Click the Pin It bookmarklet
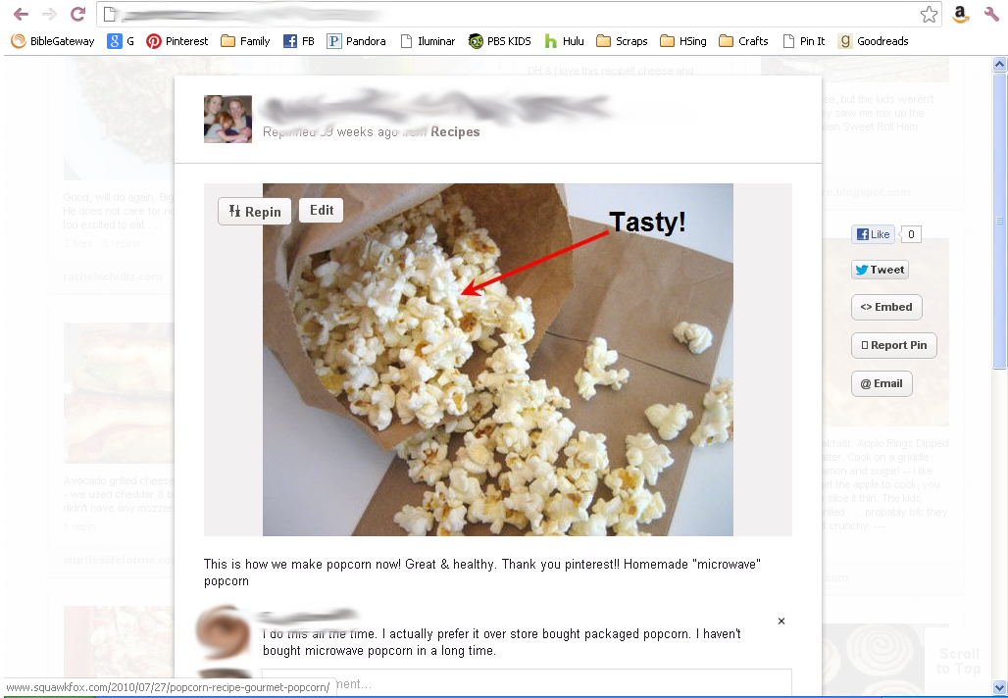The image size is (1008, 698). click(x=804, y=41)
